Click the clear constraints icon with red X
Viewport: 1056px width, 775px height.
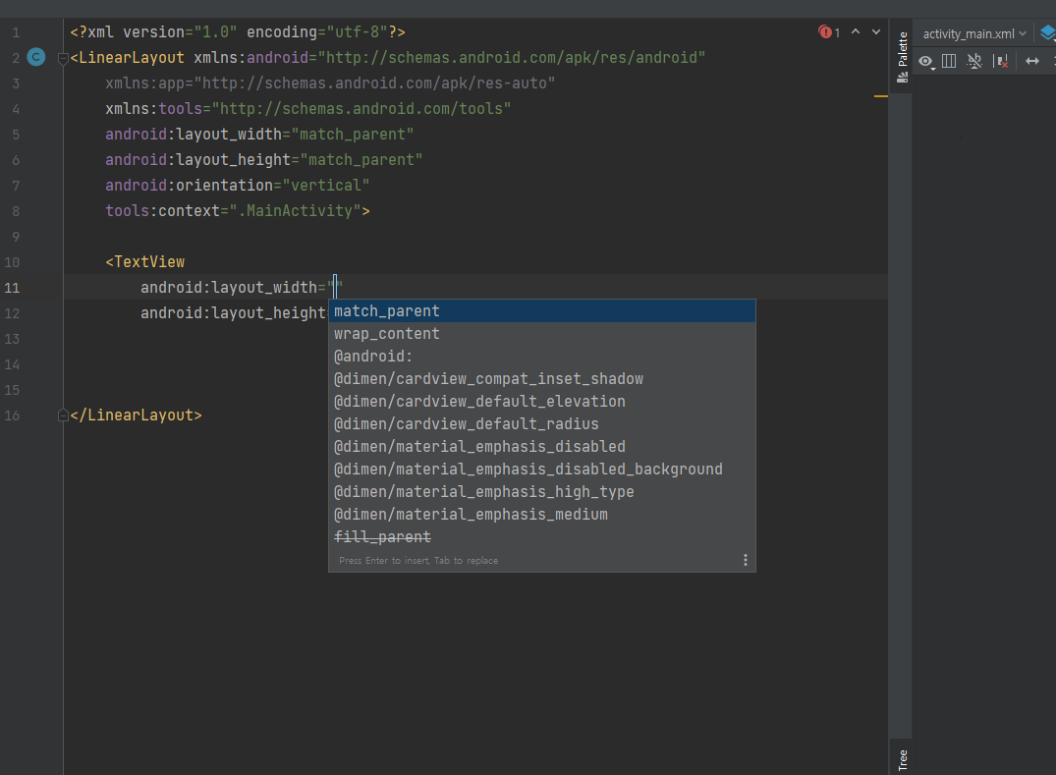(1001, 61)
